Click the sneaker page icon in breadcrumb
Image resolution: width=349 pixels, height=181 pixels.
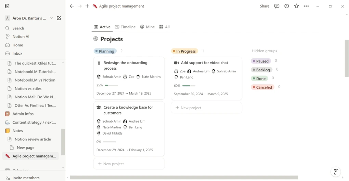point(95,6)
